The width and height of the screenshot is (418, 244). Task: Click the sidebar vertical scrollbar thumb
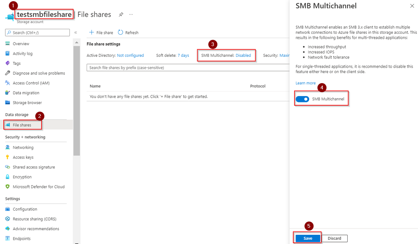click(x=77, y=101)
